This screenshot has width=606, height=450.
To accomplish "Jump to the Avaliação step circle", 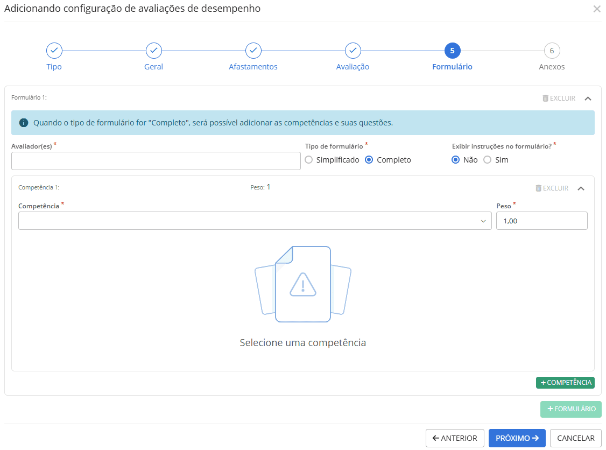I will [x=353, y=51].
